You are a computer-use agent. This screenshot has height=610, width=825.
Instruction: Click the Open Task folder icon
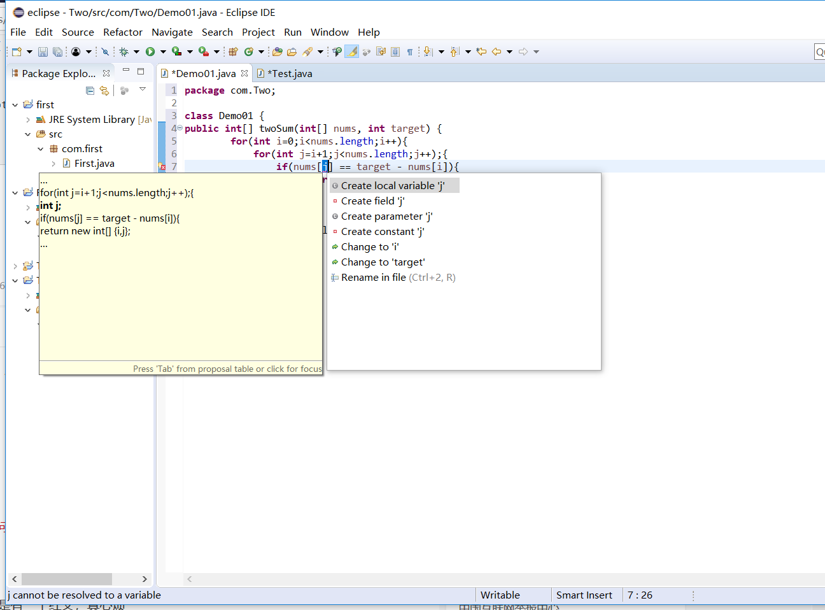tap(292, 52)
